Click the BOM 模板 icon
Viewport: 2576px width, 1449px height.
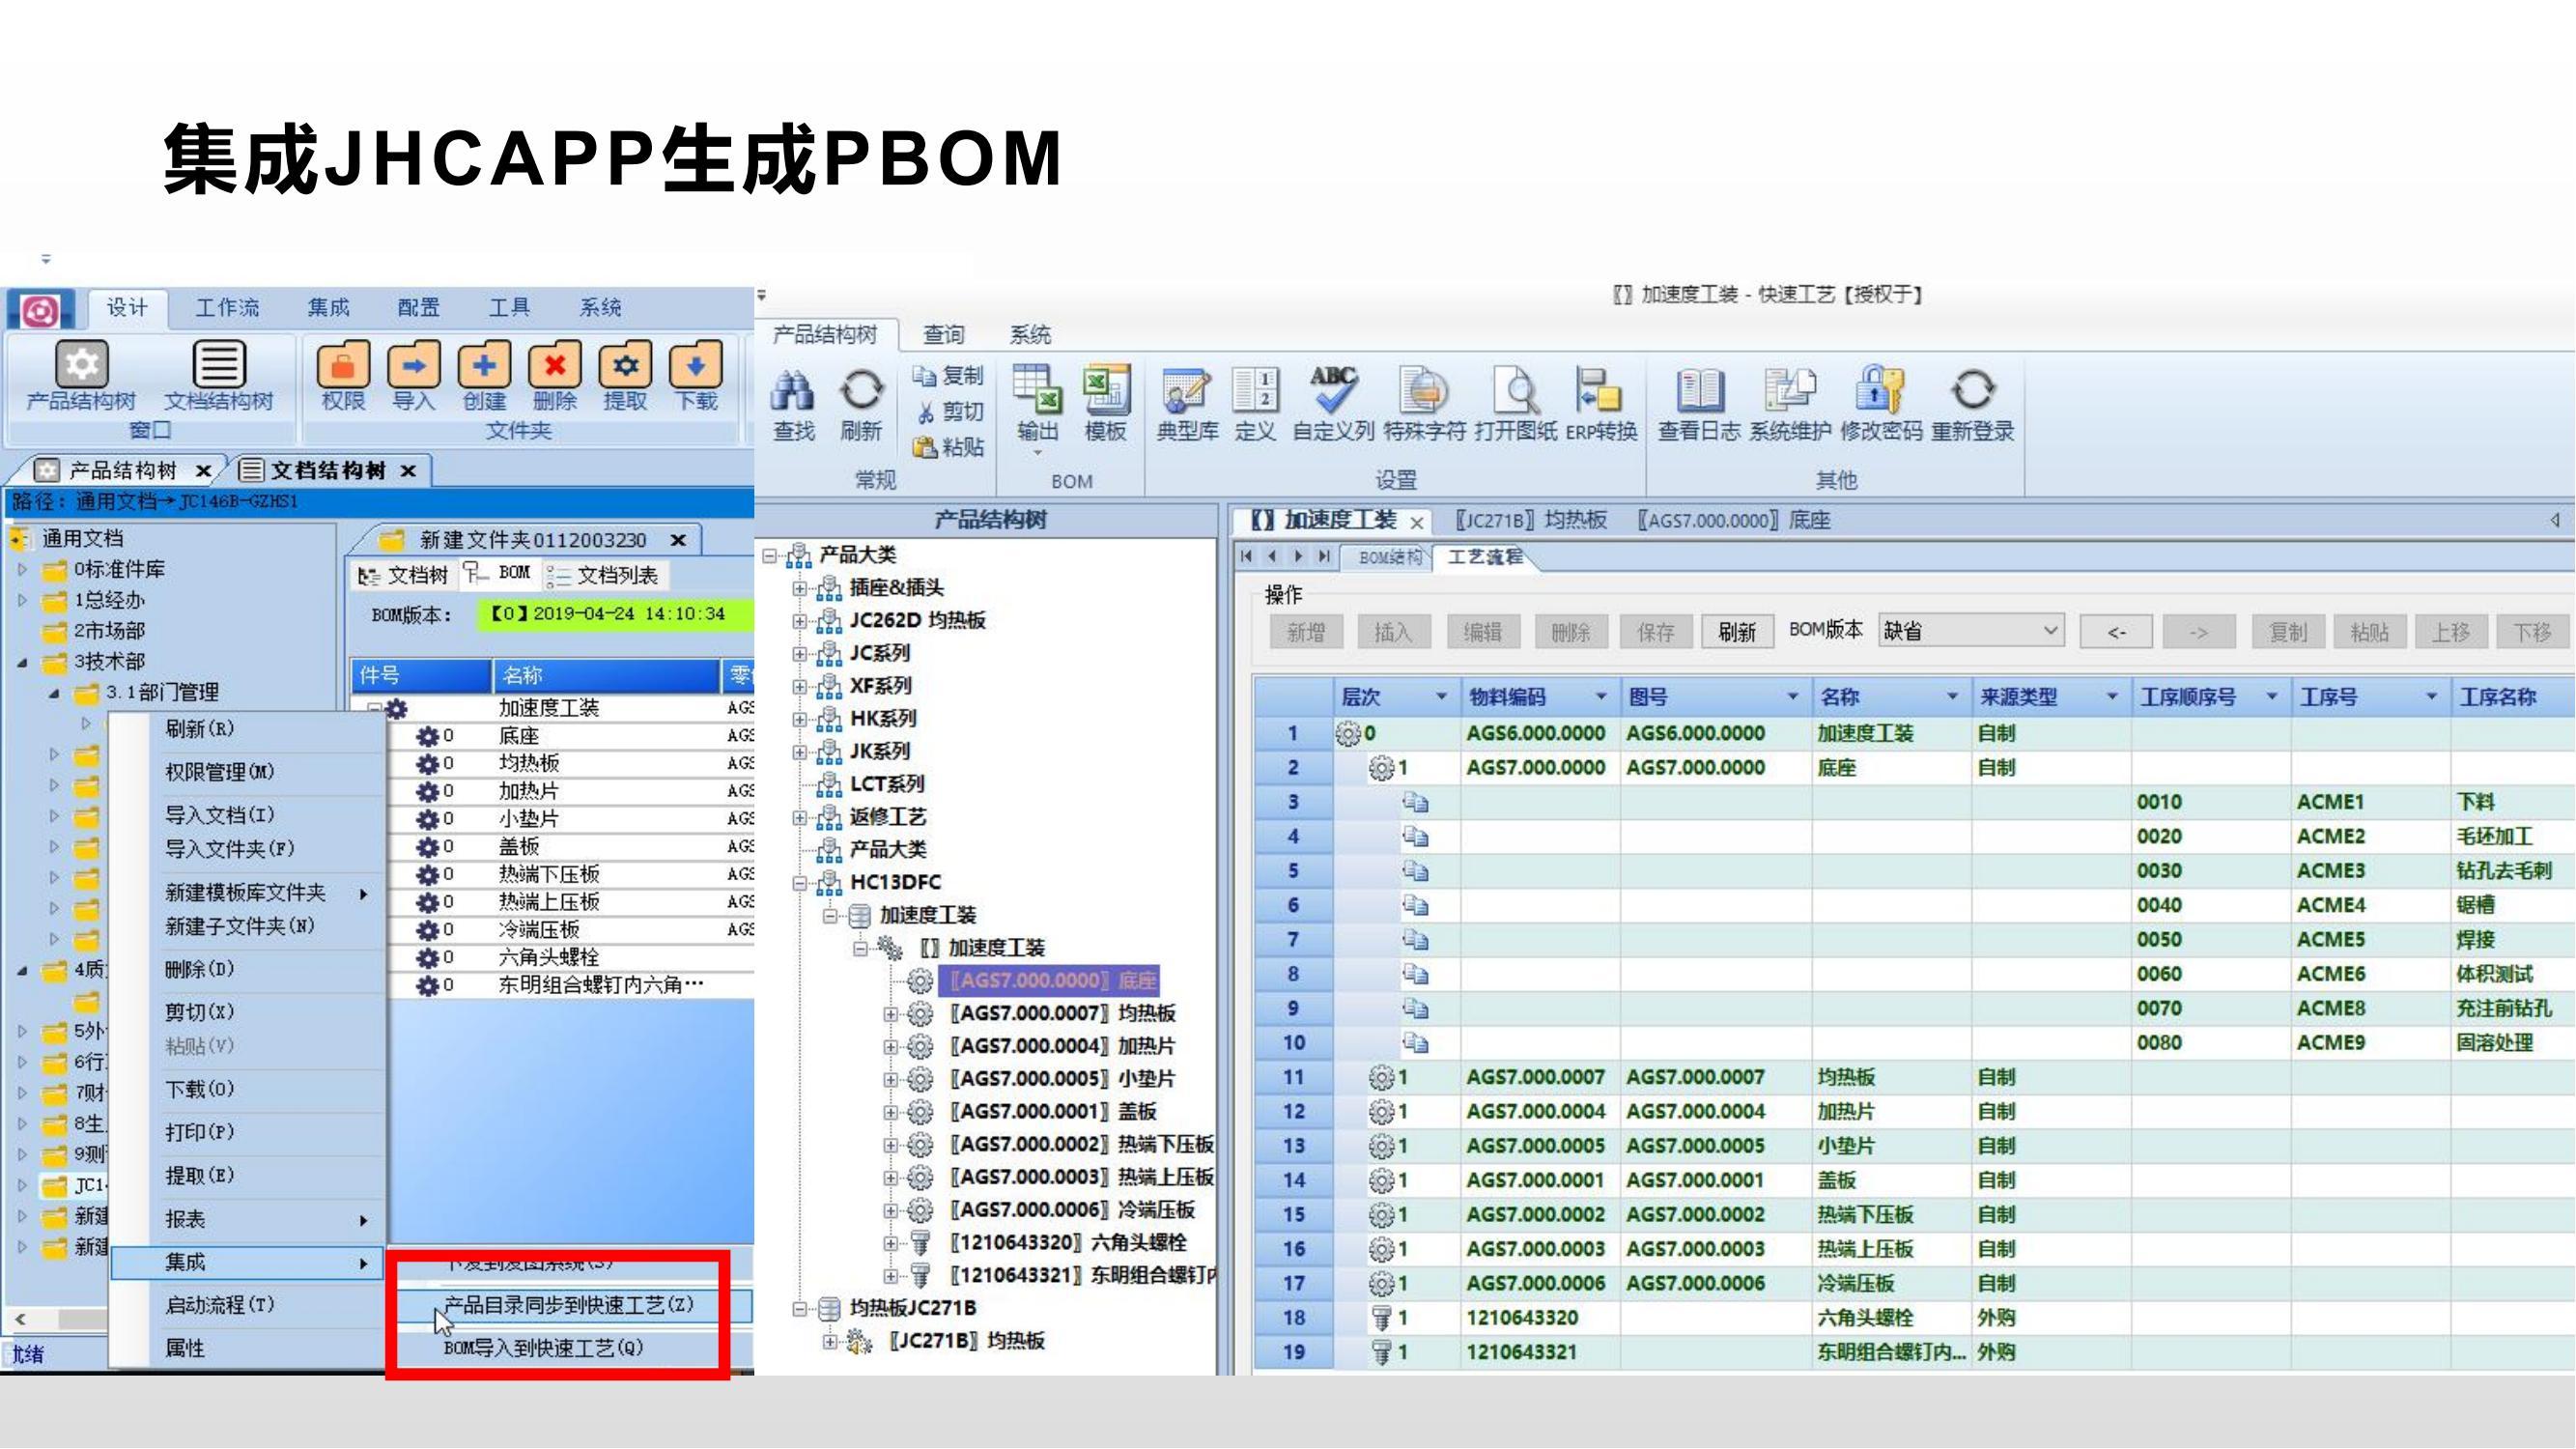(x=1105, y=405)
